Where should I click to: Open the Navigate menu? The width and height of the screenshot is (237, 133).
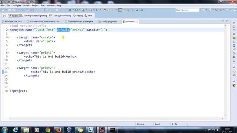coord(17,6)
